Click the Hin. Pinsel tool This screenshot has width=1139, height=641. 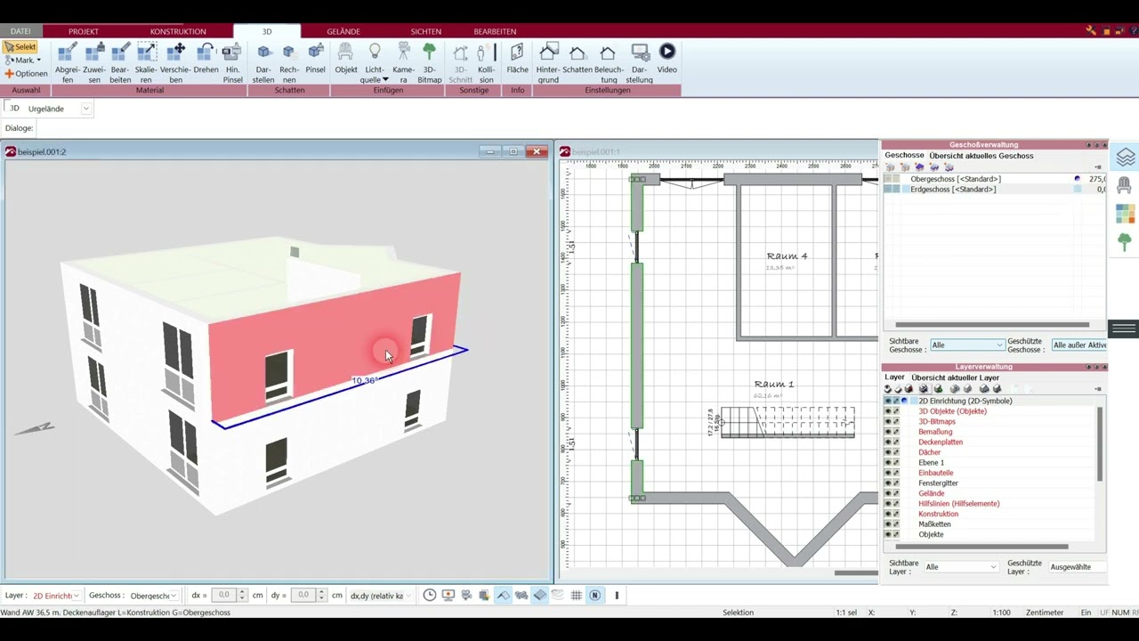[x=232, y=62]
